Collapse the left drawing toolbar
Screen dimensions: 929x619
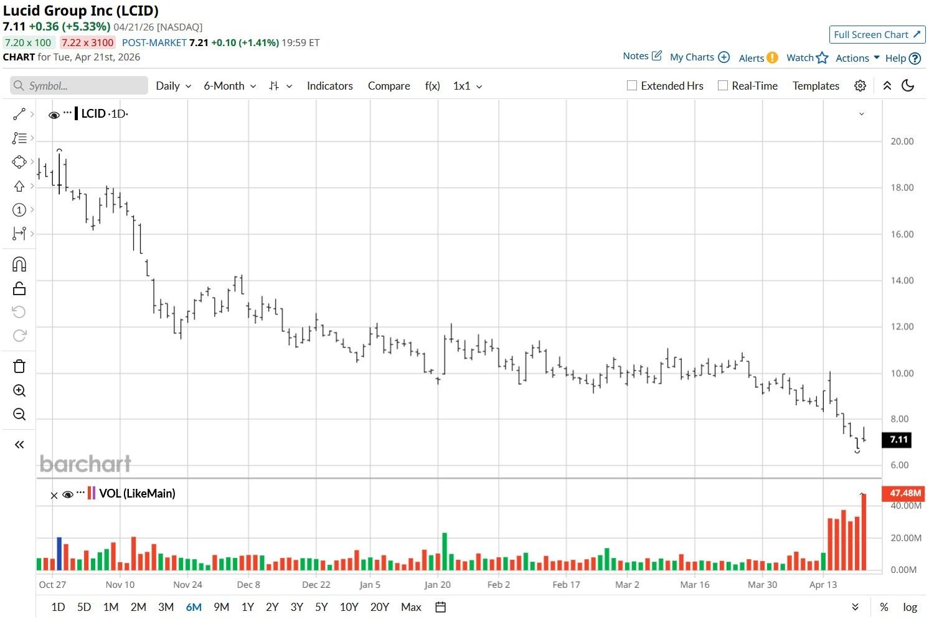(19, 445)
